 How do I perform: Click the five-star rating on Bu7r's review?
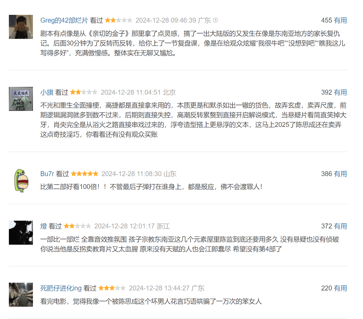tap(84, 174)
